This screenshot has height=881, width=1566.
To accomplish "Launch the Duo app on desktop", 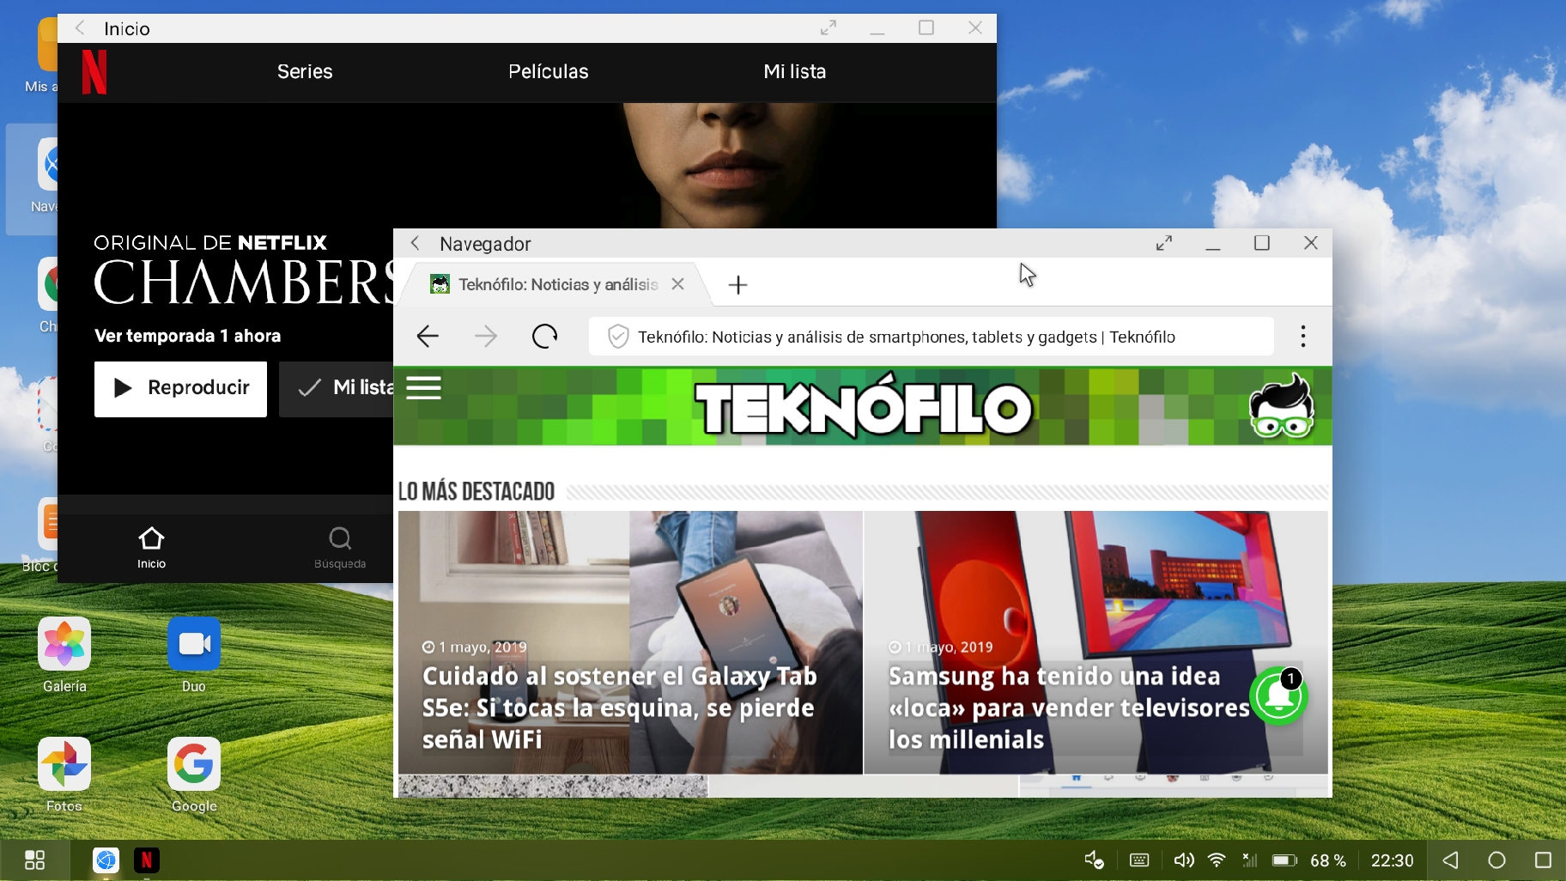I will point(194,656).
